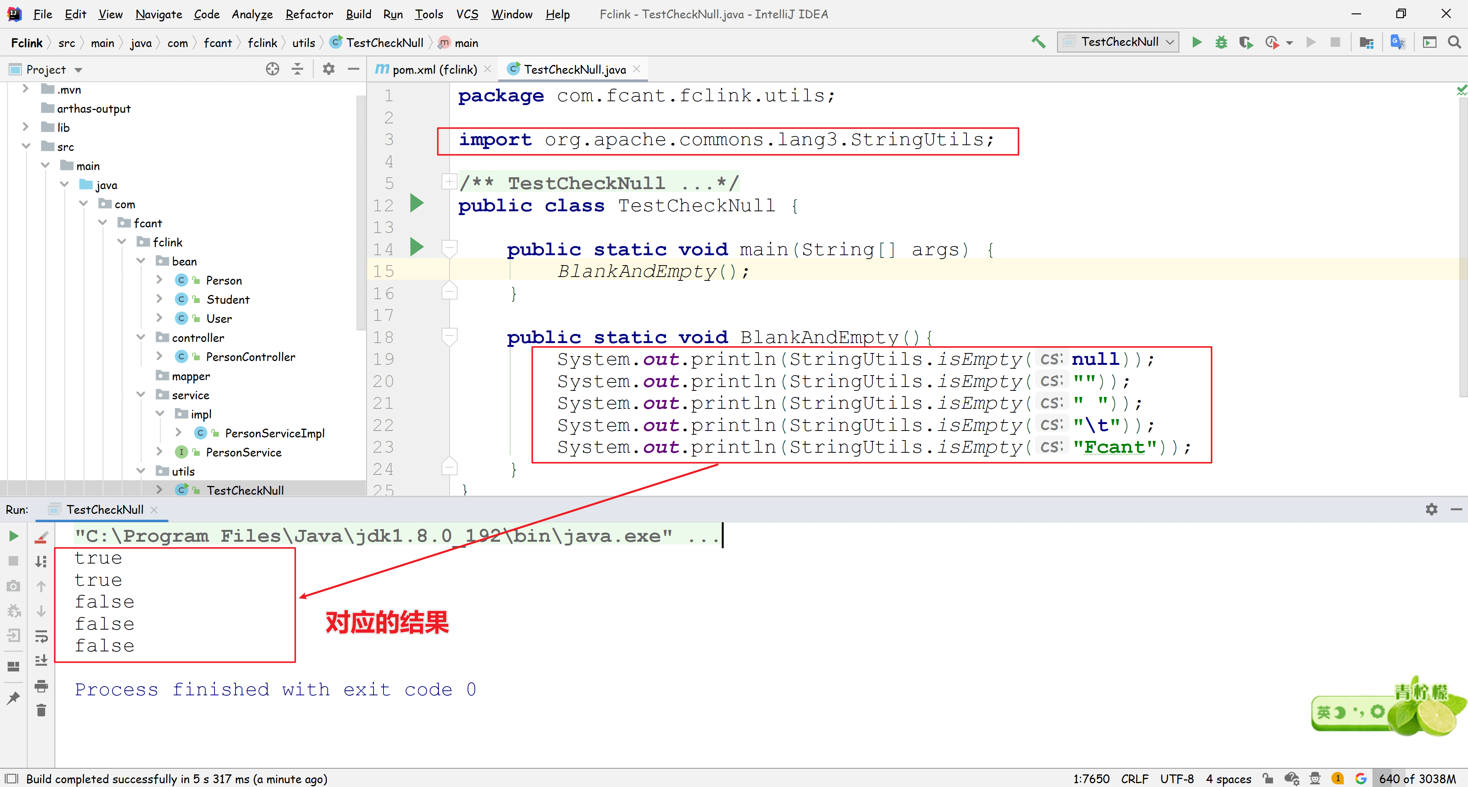Viewport: 1468px width, 787px height.
Task: Click Rerun TestCheckNull in Run panel
Action: [14, 536]
